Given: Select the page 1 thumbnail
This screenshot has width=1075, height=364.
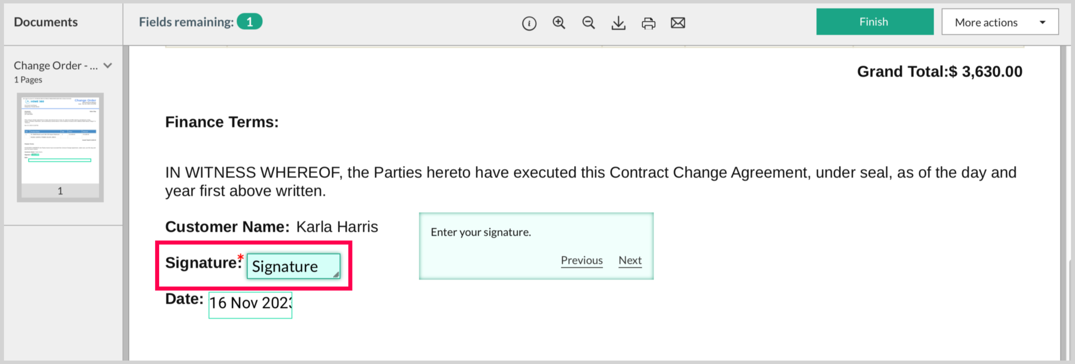Looking at the screenshot, I should tap(60, 146).
